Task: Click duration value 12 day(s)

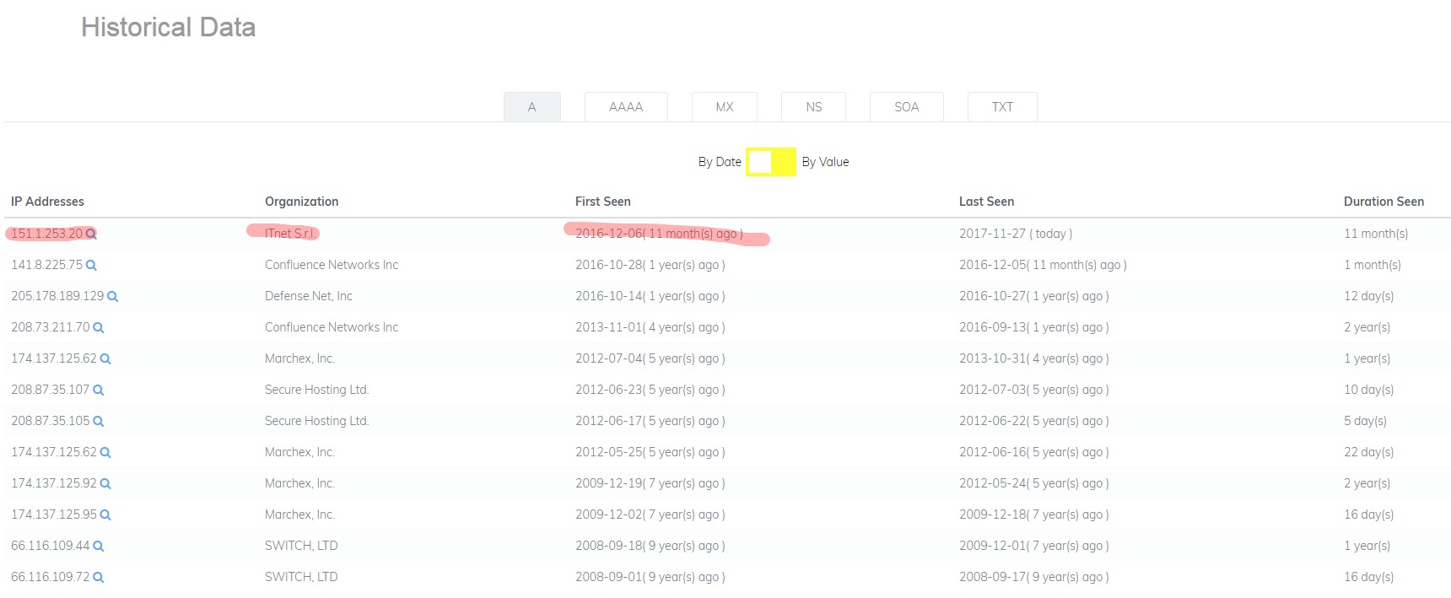Action: 1369,296
